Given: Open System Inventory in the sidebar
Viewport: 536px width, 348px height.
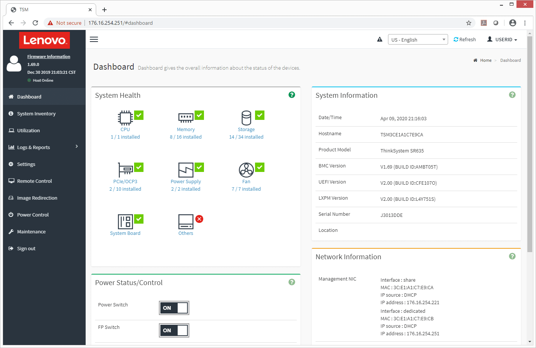Looking at the screenshot, I should pos(44,114).
